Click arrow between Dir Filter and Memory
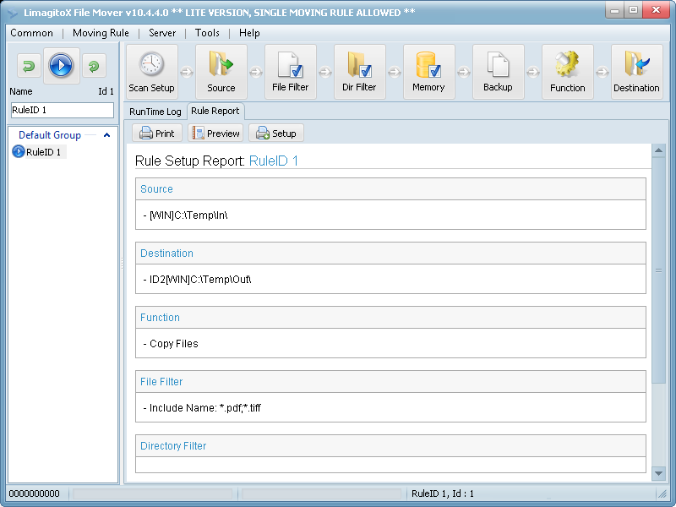 tap(395, 72)
